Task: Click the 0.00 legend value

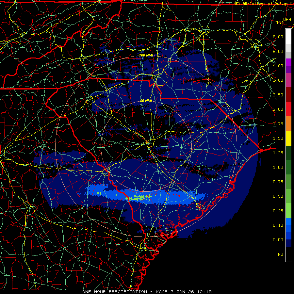Action: tap(278, 240)
